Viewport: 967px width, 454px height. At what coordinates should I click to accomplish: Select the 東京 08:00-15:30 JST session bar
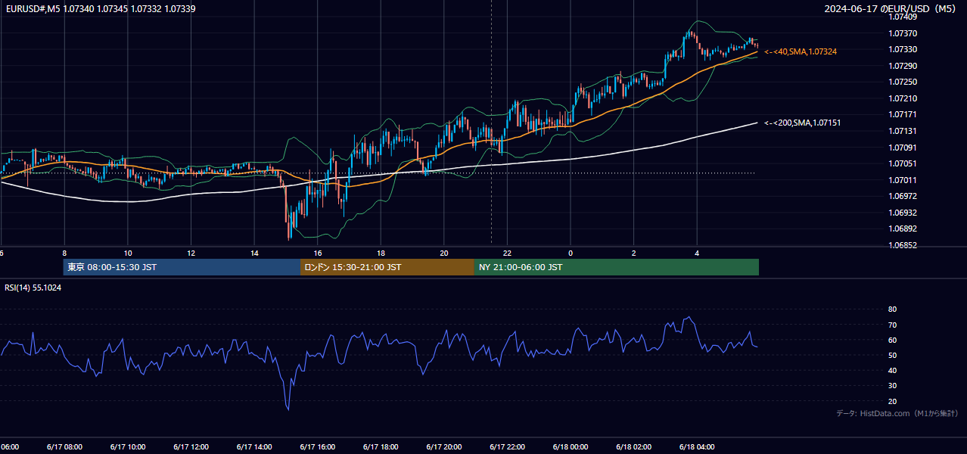click(x=182, y=267)
